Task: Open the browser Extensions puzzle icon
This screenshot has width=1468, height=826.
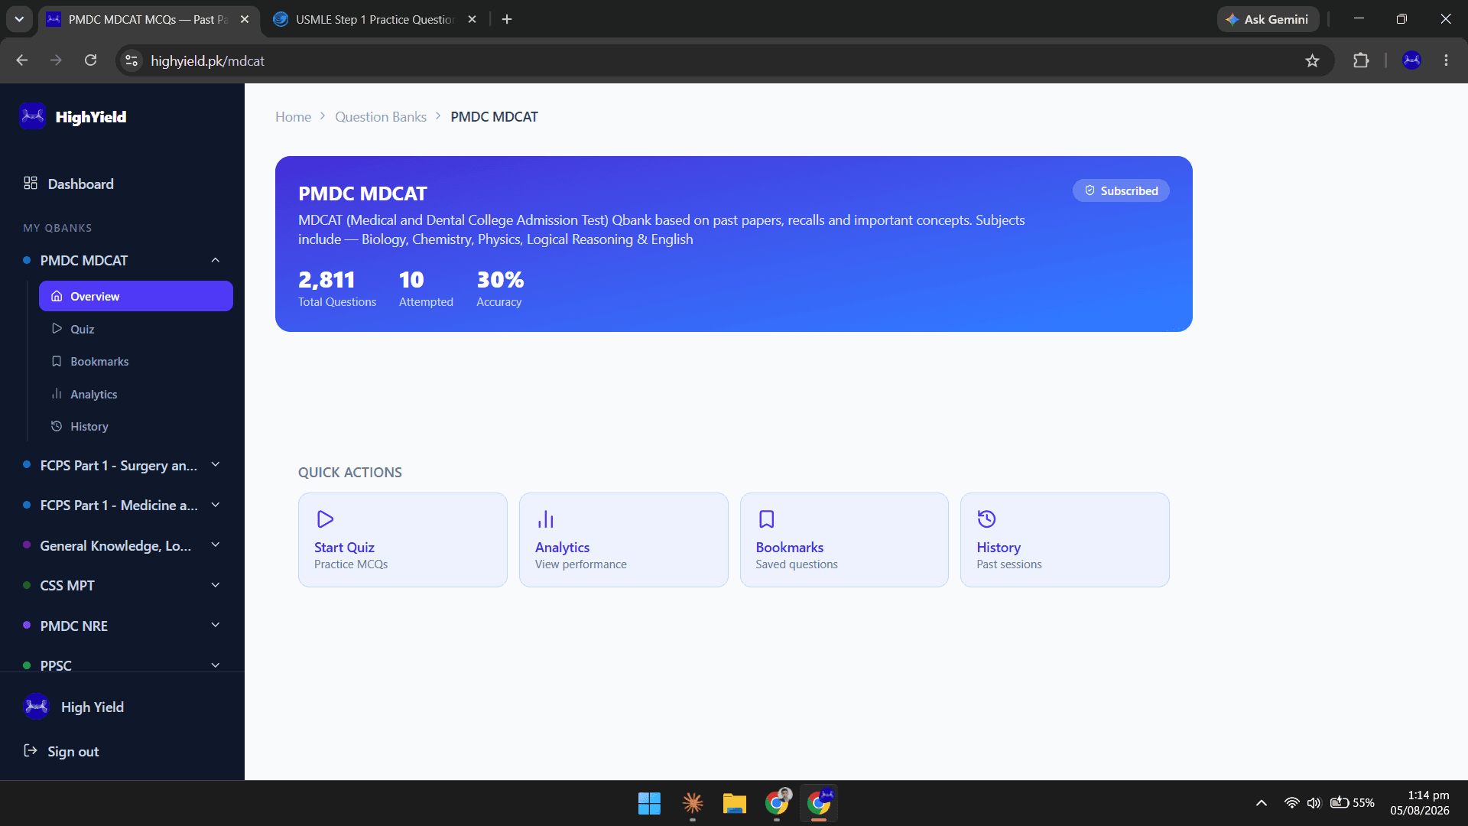Action: (x=1361, y=60)
